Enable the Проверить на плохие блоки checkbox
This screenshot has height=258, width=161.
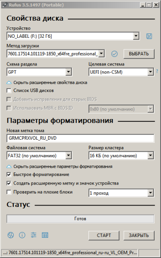(x=9, y=192)
